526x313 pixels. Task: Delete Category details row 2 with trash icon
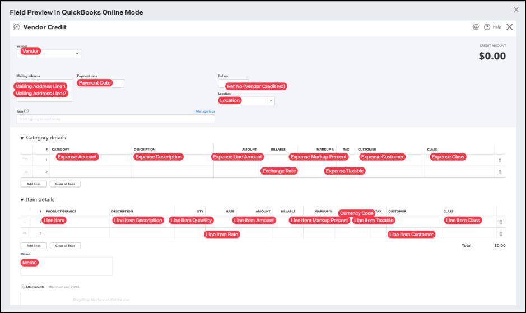(500, 172)
